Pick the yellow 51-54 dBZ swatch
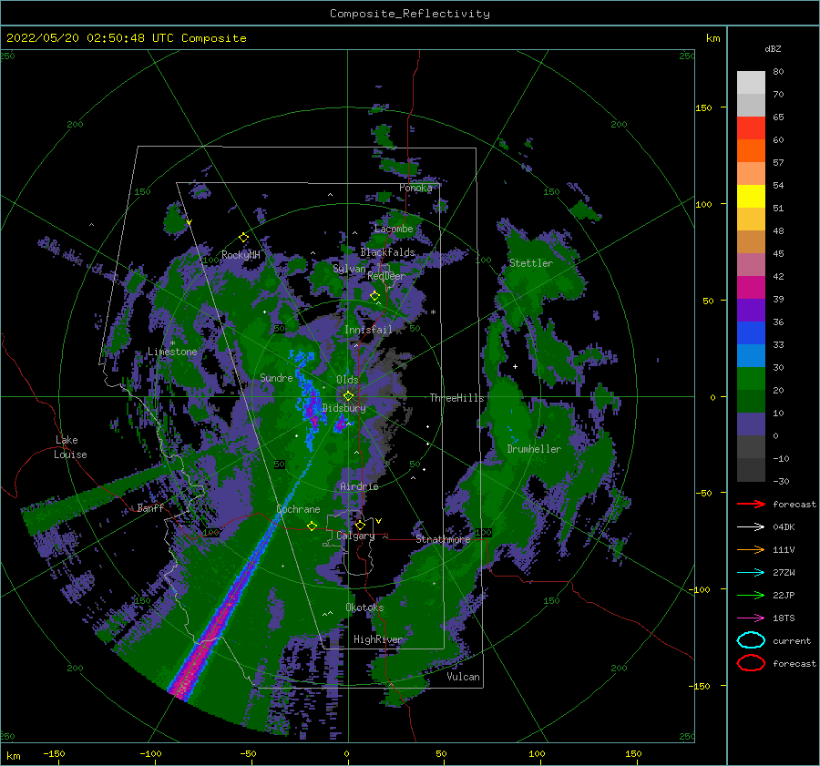 coord(751,197)
